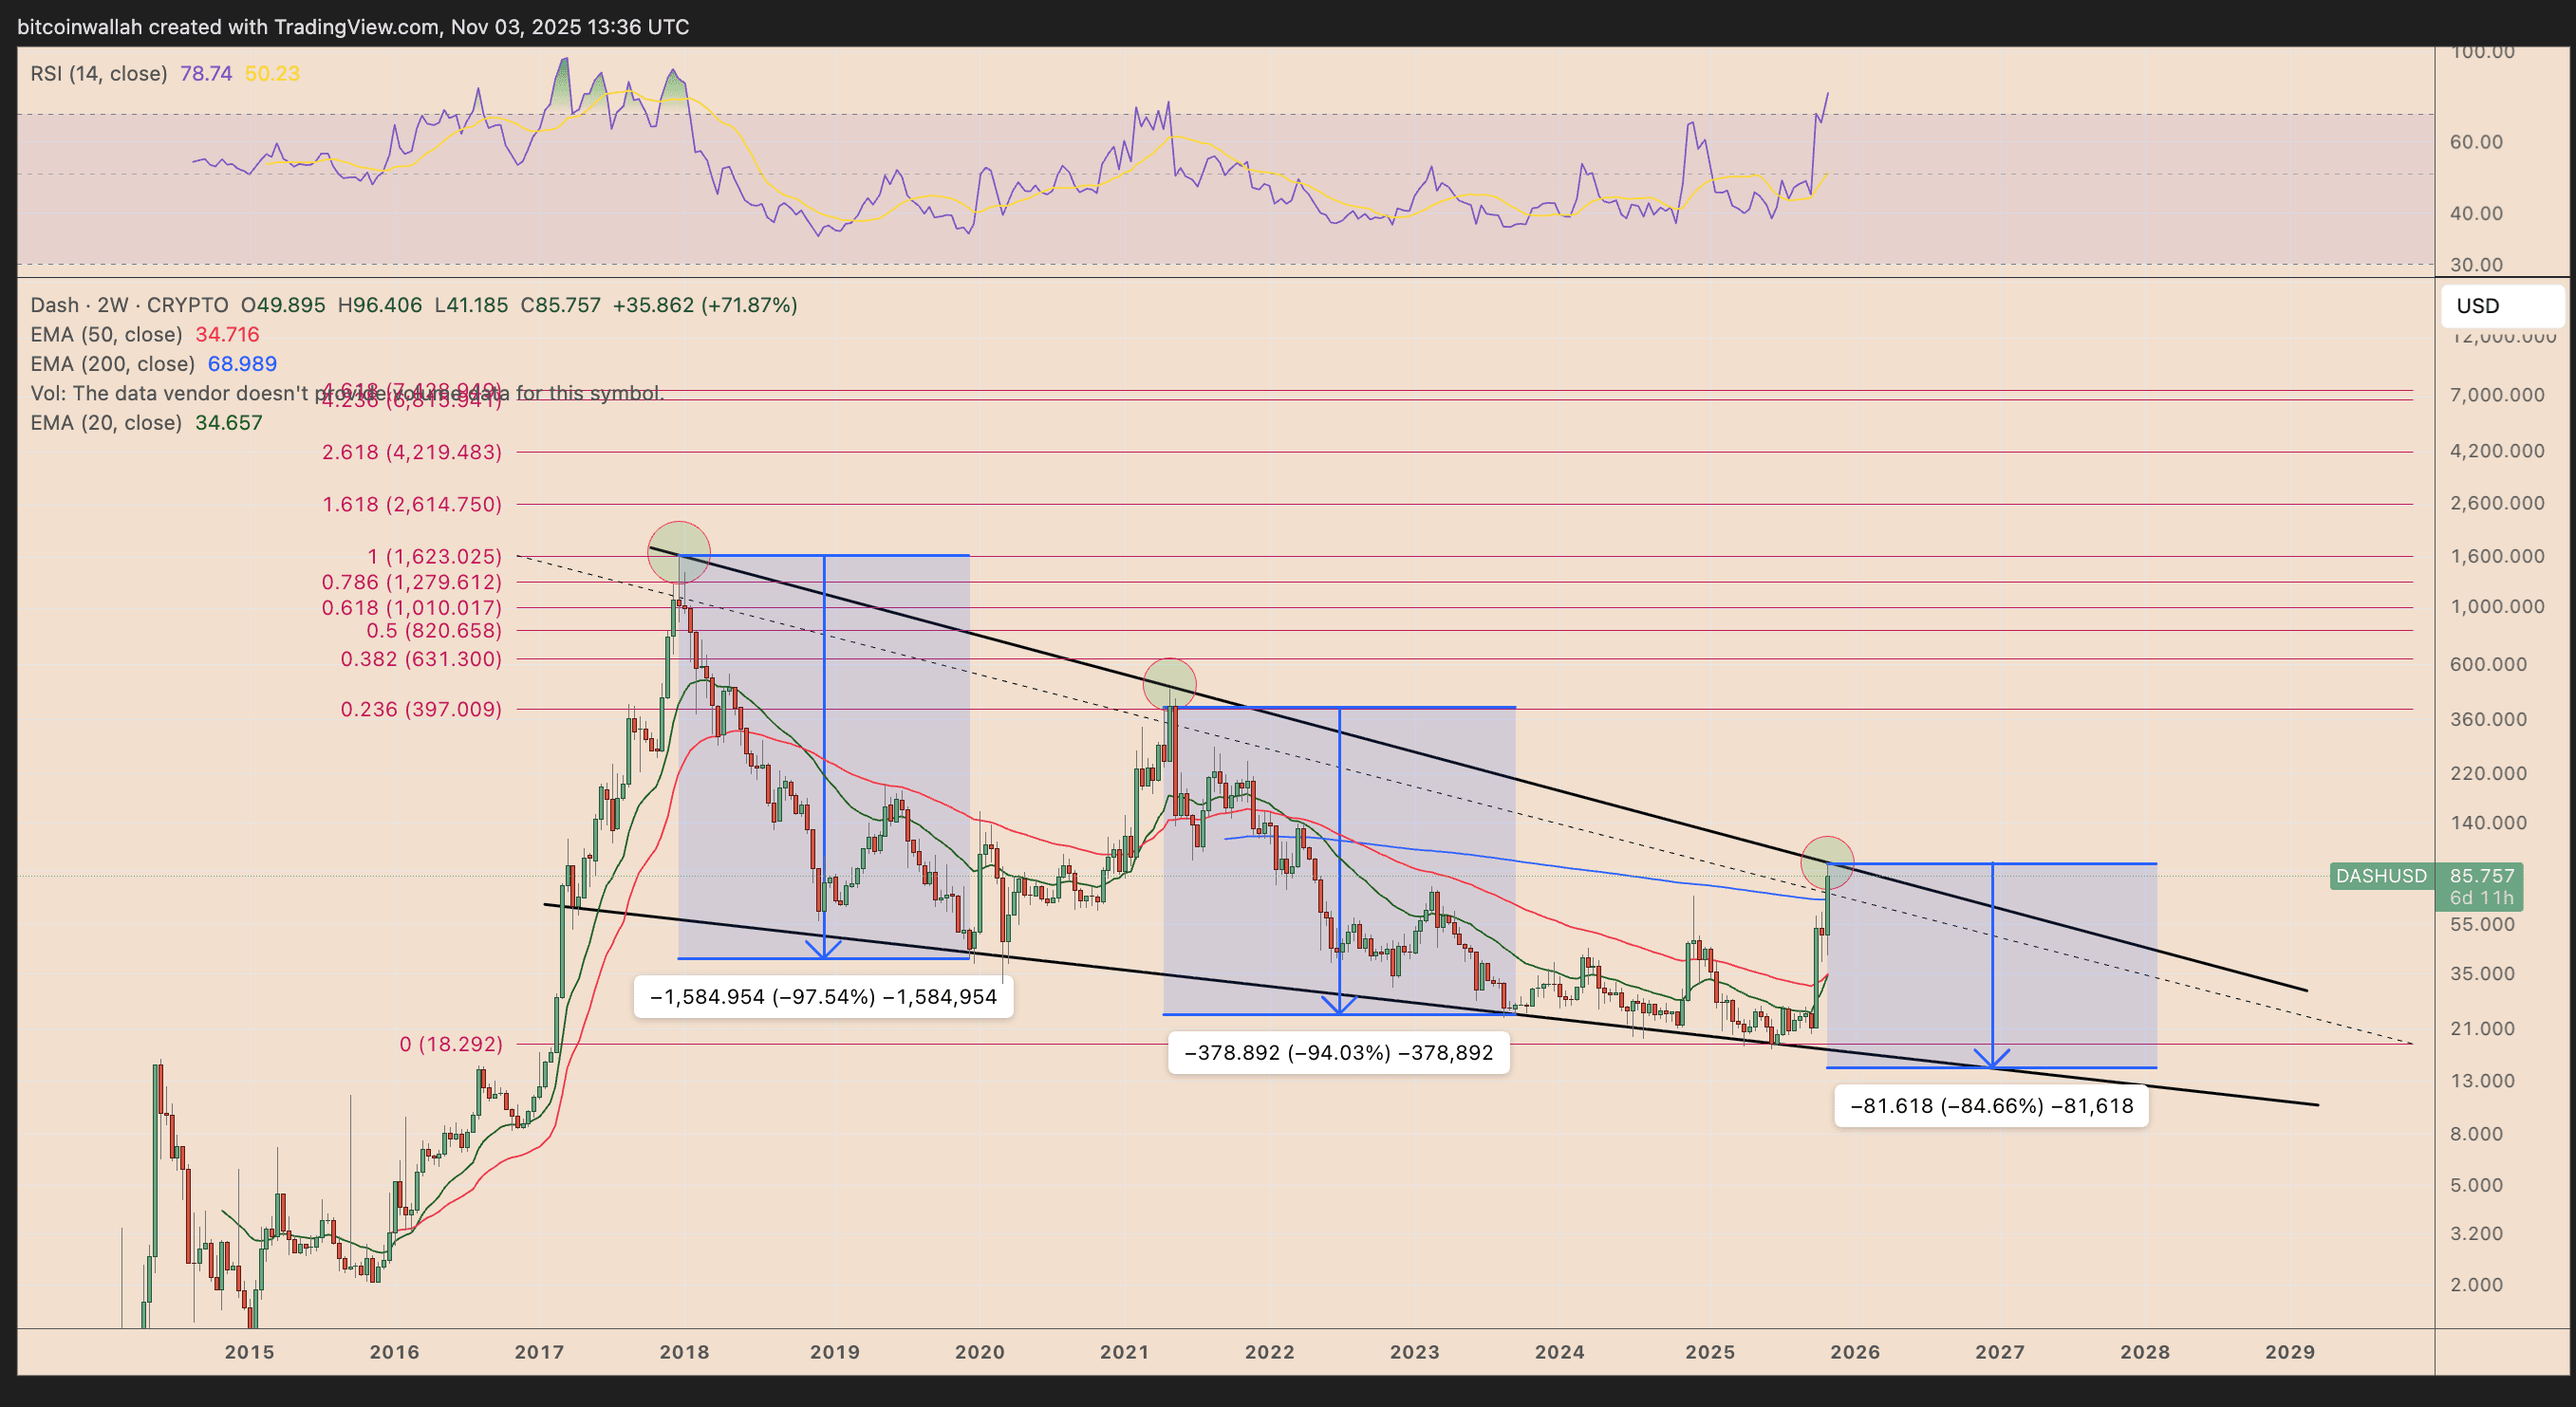Click the DASHUSD price label tag
The image size is (2576, 1407).
[2380, 877]
